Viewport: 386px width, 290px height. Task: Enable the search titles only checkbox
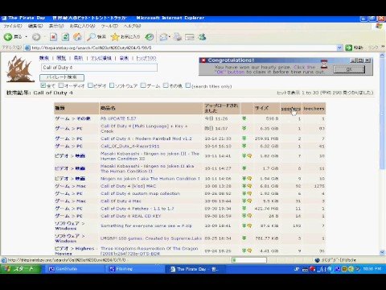[x=188, y=85]
